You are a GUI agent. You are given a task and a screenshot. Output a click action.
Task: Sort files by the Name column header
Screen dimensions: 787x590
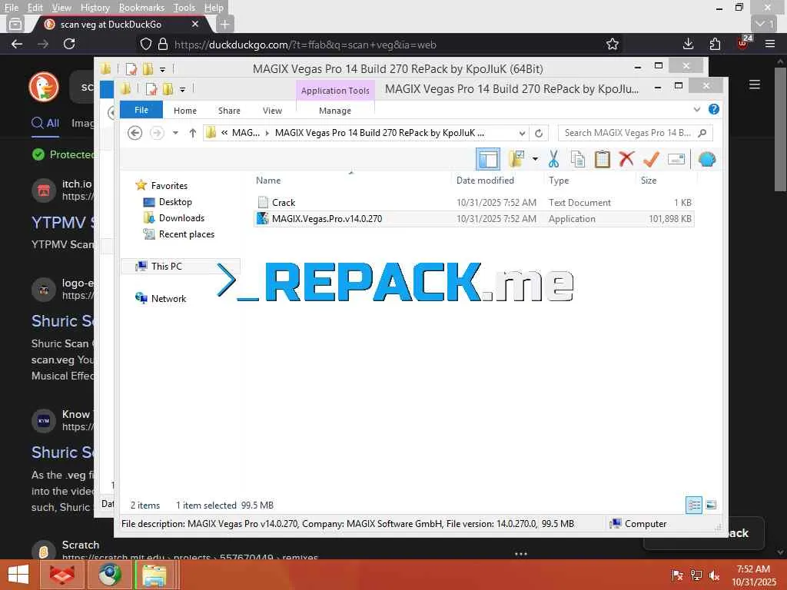coord(268,180)
